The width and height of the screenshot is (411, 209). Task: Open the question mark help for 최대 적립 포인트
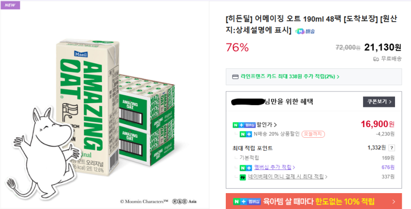(x=391, y=148)
